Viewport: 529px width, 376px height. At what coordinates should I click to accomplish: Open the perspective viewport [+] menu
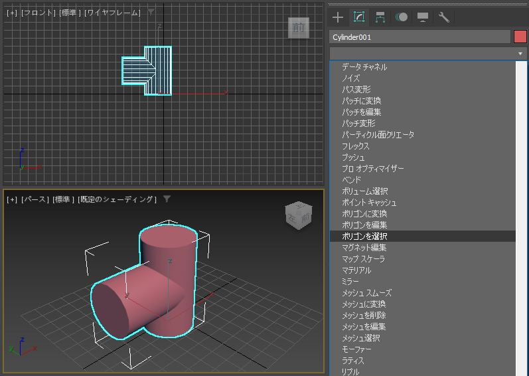12,199
